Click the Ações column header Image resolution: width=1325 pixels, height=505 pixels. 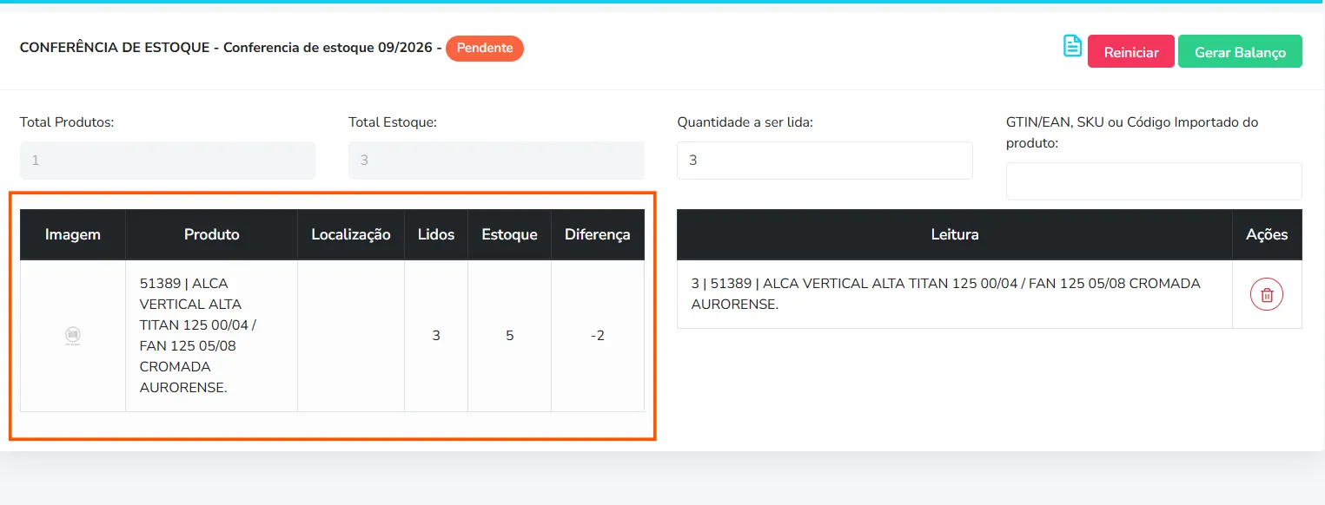tap(1267, 234)
